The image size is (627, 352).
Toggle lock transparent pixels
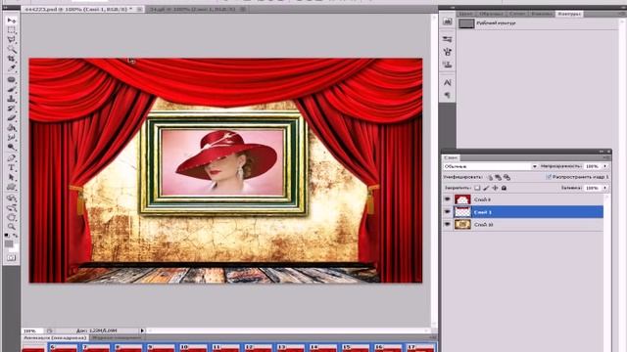(477, 188)
